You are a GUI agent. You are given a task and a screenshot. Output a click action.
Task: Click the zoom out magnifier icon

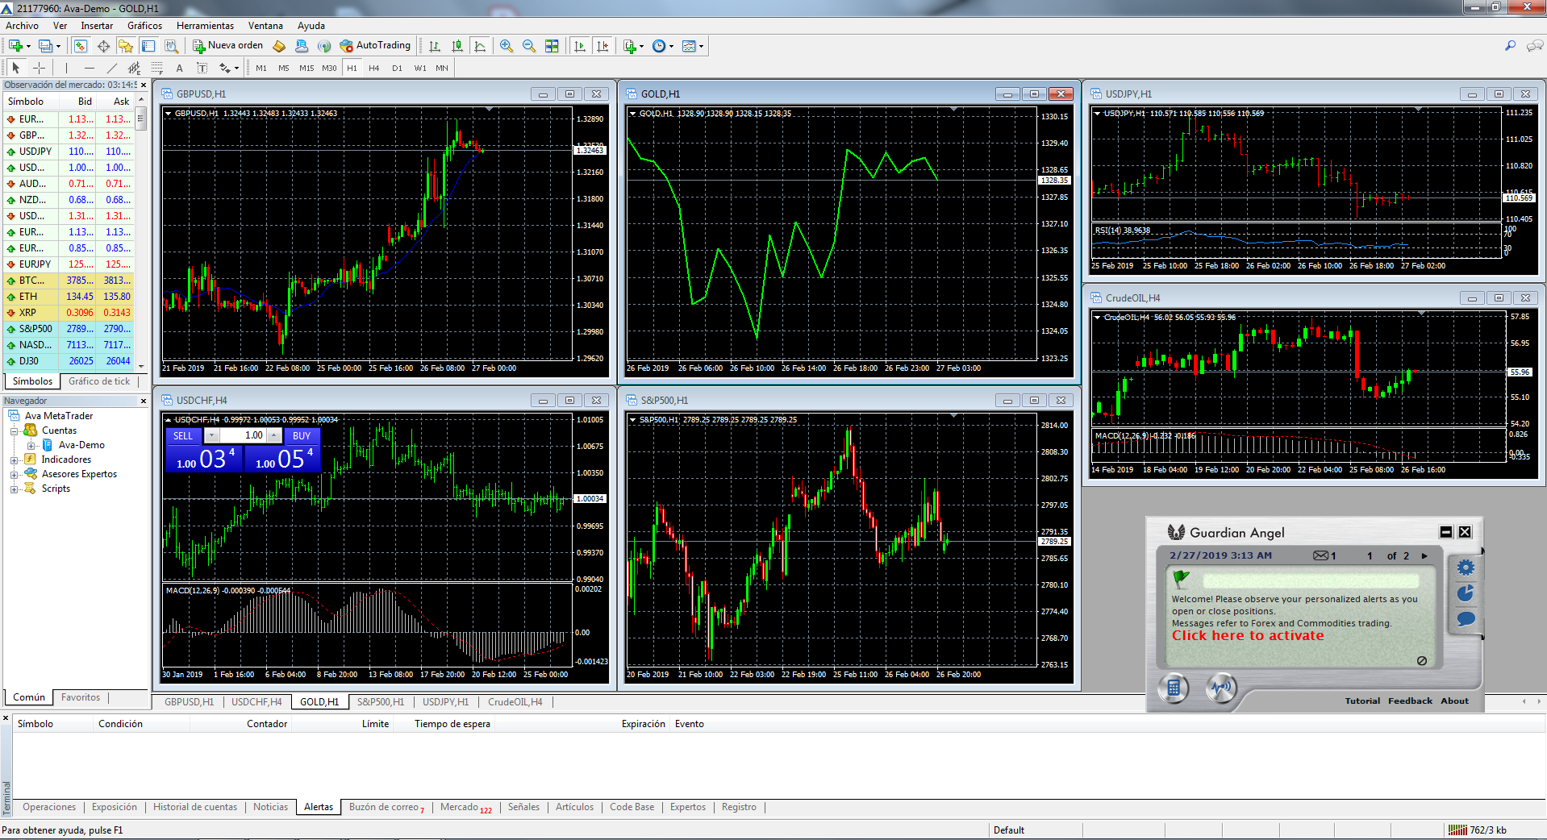pos(528,46)
